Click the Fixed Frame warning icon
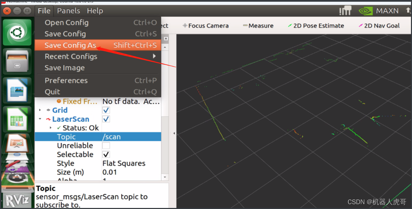This screenshot has height=209, width=412. click(59, 101)
